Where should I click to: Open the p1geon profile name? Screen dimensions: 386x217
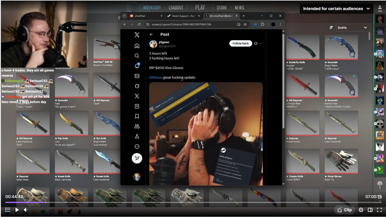pos(164,42)
